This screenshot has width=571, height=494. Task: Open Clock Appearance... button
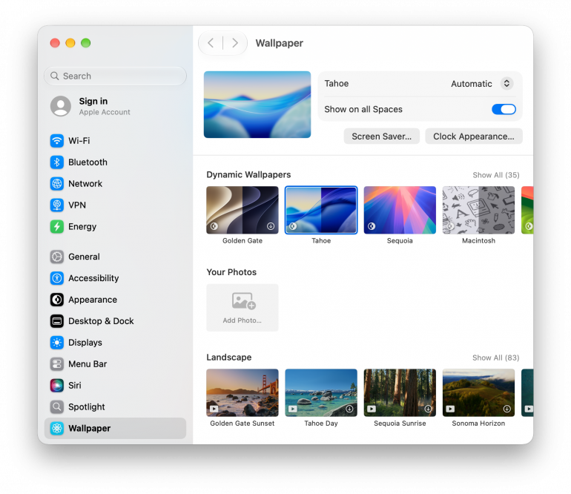tap(474, 136)
